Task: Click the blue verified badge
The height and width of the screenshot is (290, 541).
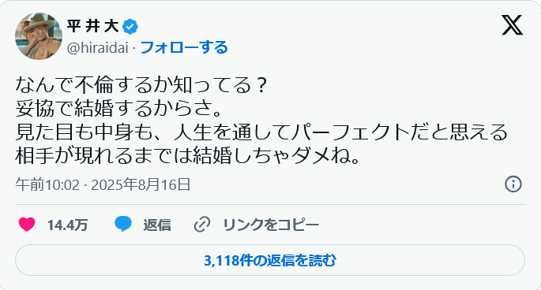Action: pos(130,27)
